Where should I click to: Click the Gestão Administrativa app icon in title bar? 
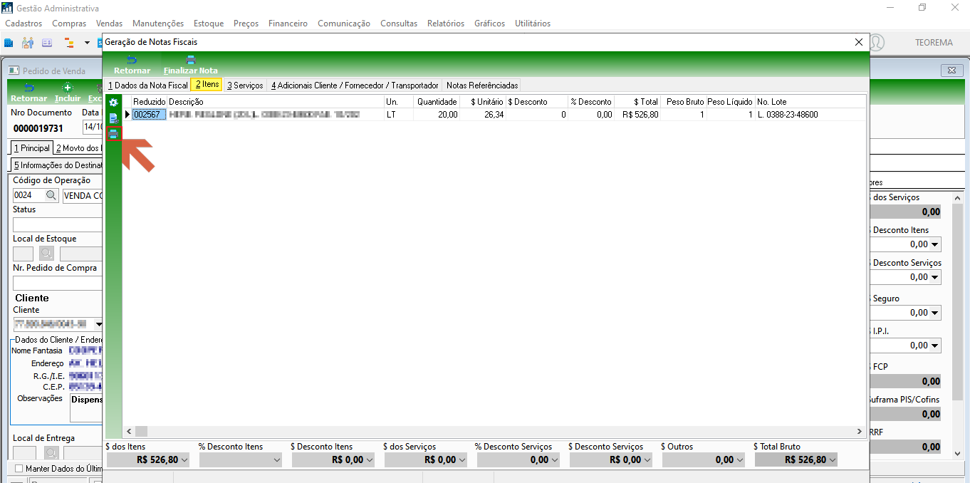[x=8, y=8]
